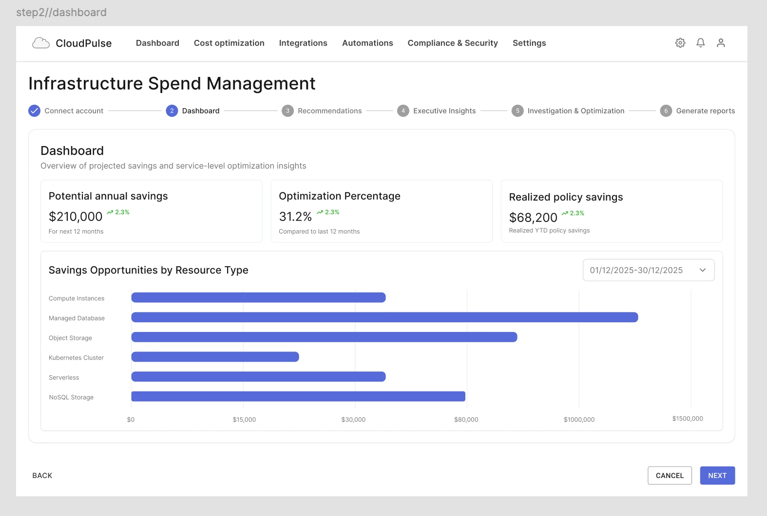Screen dimensions: 767x516
Task: Expand the date range chevron arrow
Action: 703,270
